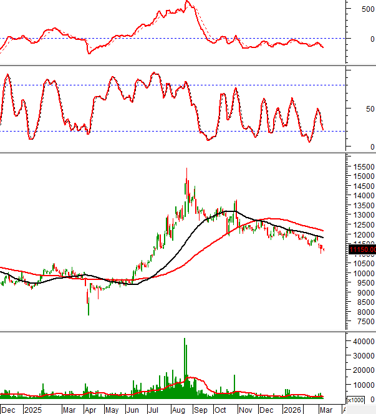
Task: Select the Oct month label
Action: 221,410
